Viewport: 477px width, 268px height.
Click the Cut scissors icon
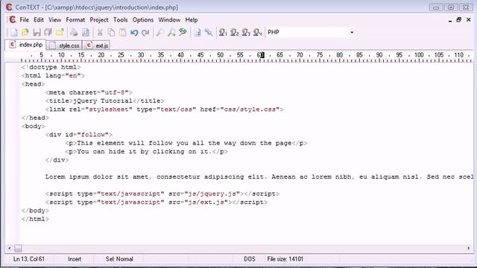tap(100, 32)
